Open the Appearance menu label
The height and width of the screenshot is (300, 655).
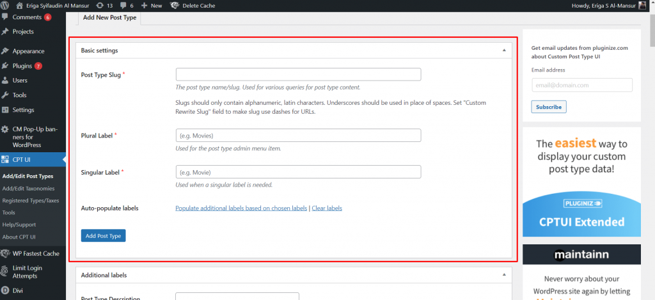pyautogui.click(x=28, y=51)
